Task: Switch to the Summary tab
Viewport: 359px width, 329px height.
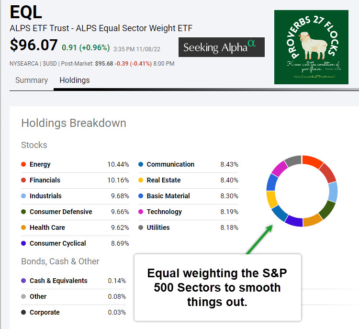Action: tap(32, 80)
